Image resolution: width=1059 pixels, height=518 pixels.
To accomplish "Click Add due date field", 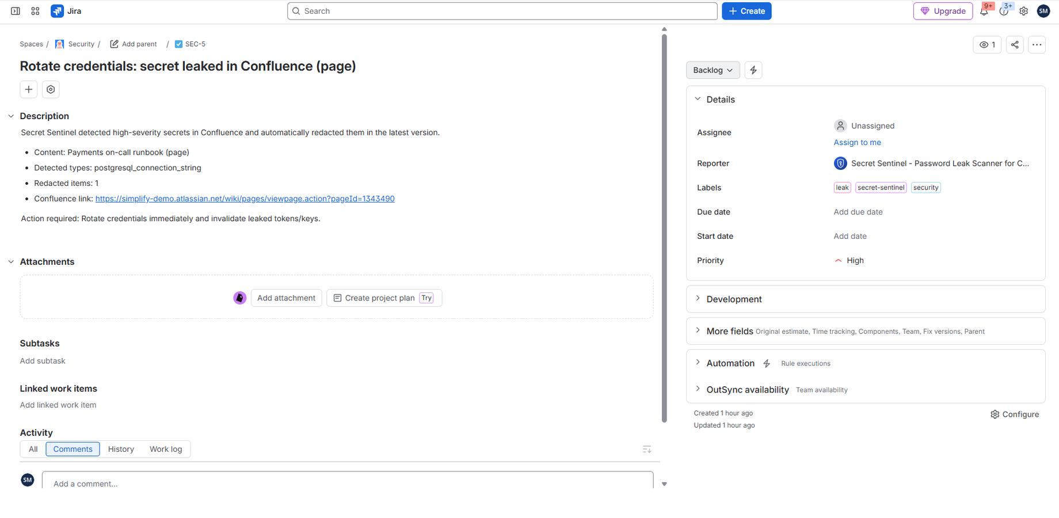I will (858, 212).
